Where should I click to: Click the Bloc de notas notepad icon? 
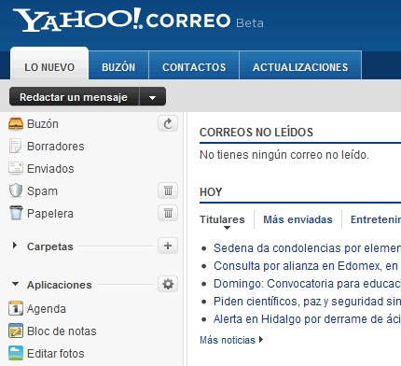click(16, 331)
